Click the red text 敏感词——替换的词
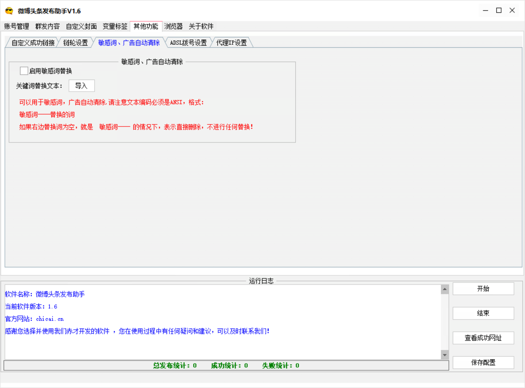525x388 pixels. [x=47, y=115]
